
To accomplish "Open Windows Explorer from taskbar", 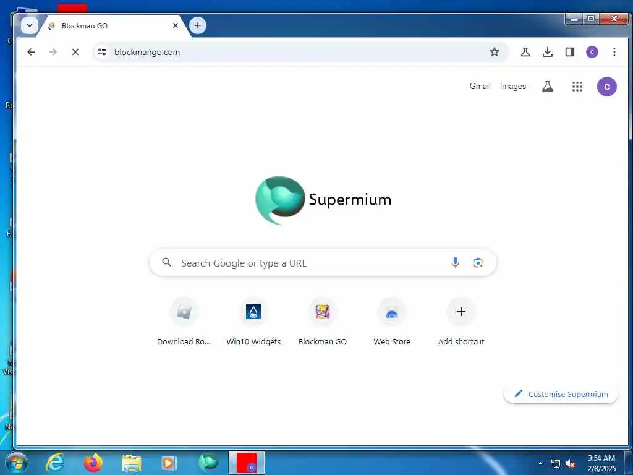I will pos(132,463).
